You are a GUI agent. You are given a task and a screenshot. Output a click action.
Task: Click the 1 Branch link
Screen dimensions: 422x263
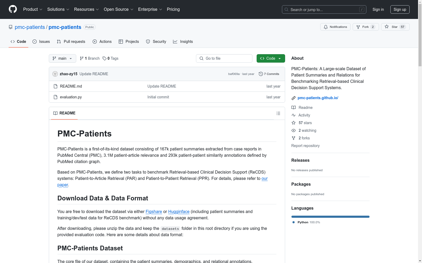click(x=90, y=58)
